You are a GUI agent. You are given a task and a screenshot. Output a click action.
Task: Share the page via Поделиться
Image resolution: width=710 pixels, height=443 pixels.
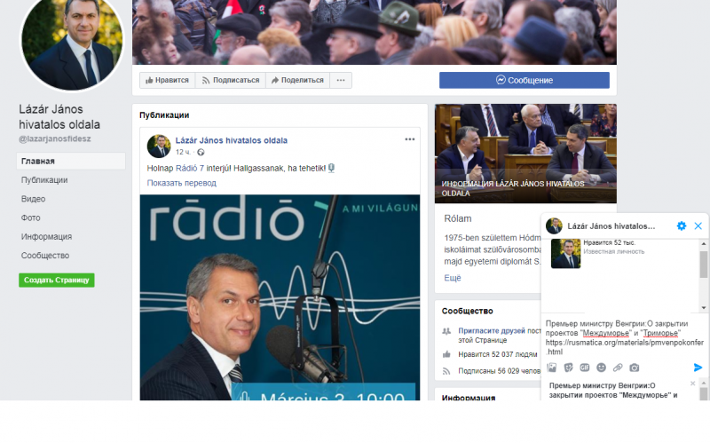pos(297,80)
